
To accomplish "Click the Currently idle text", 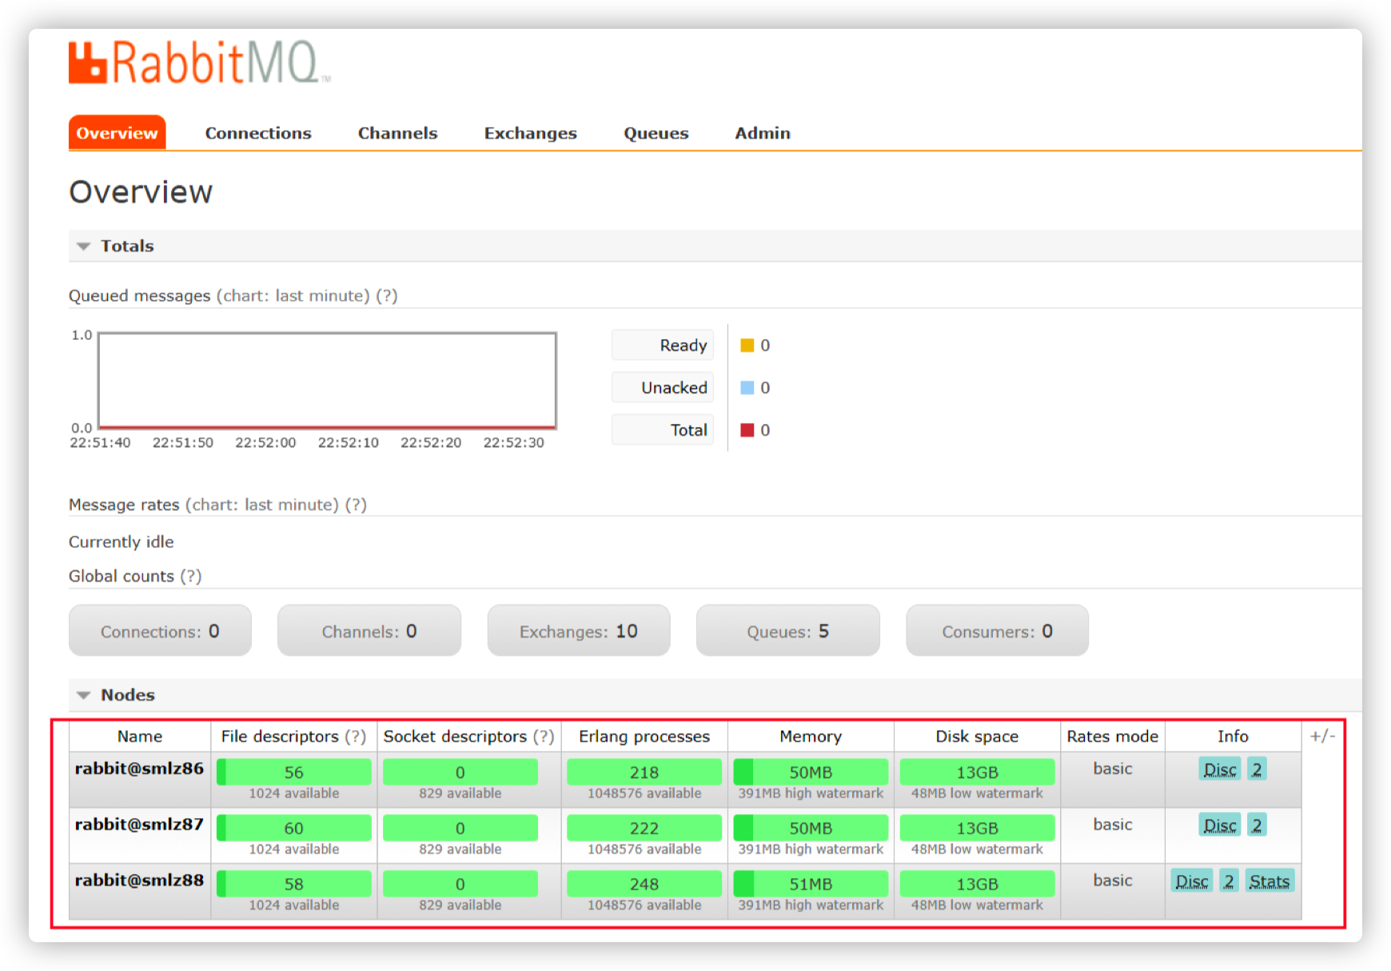I will pyautogui.click(x=122, y=542).
